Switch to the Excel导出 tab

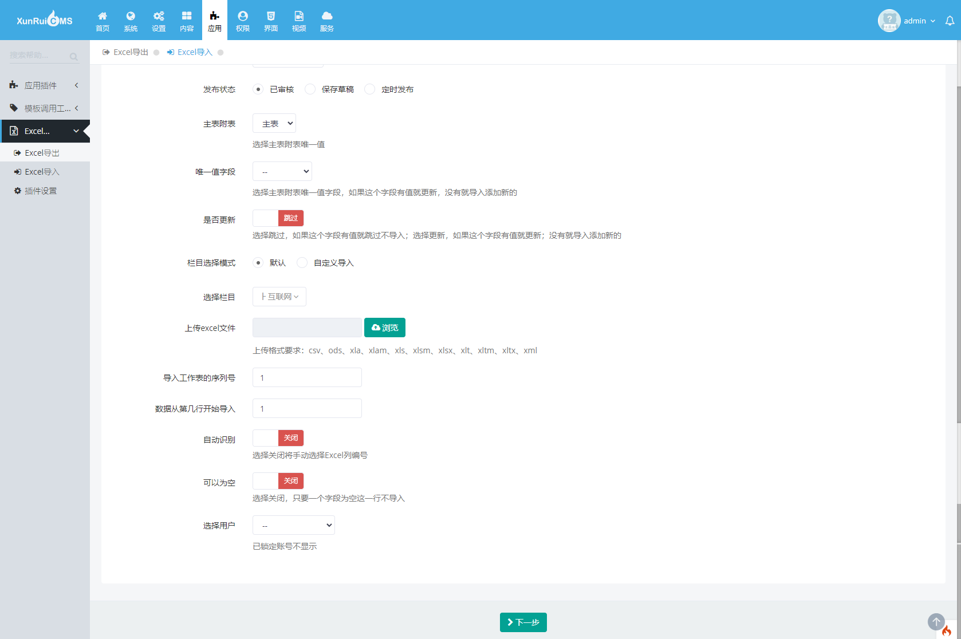125,52
